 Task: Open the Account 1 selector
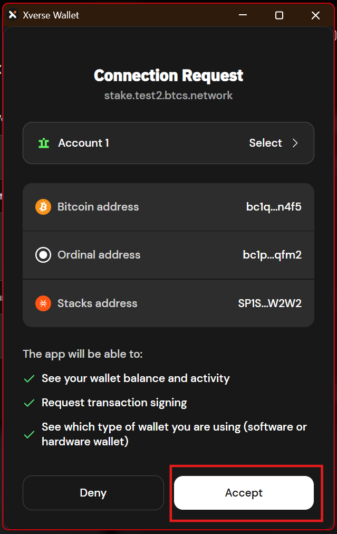pyautogui.click(x=265, y=142)
